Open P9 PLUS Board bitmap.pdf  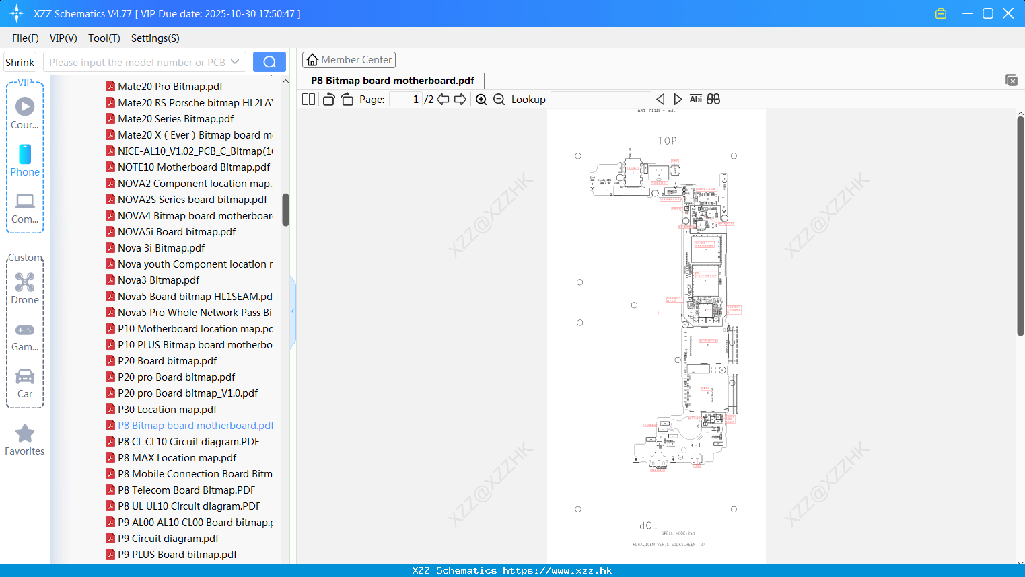click(x=177, y=554)
